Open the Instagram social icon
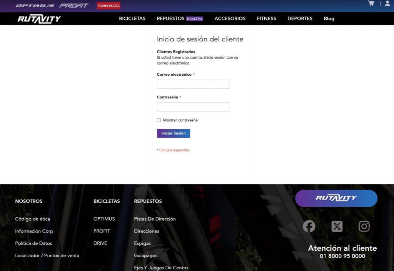 click(x=364, y=226)
